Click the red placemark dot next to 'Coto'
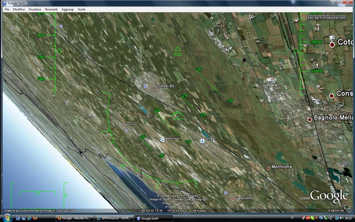 tap(332, 45)
